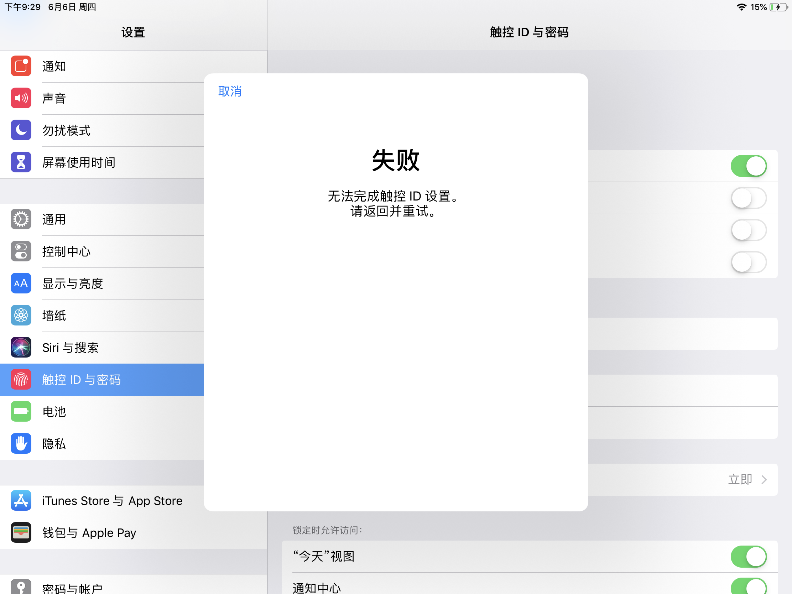This screenshot has width=792, height=594.
Task: Tap the red Notifications (通知) icon
Action: [x=21, y=66]
